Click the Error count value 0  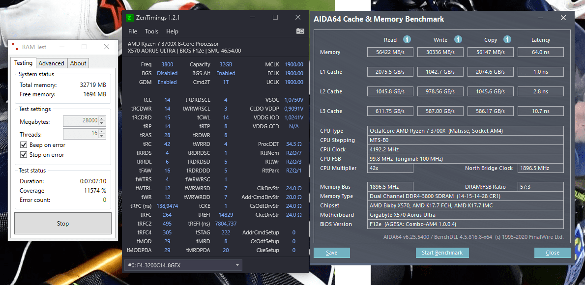(x=104, y=200)
